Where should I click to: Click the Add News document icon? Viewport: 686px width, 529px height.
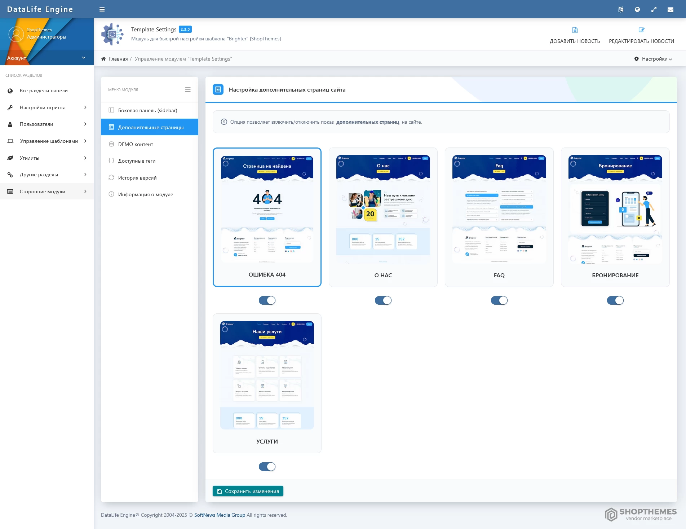click(575, 30)
